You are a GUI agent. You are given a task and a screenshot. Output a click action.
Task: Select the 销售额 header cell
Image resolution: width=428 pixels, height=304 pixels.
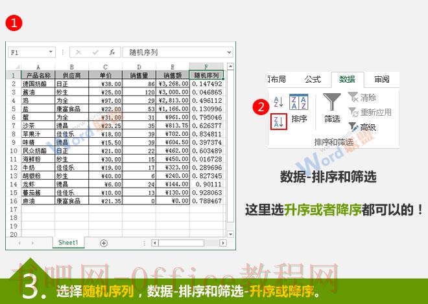[172, 76]
